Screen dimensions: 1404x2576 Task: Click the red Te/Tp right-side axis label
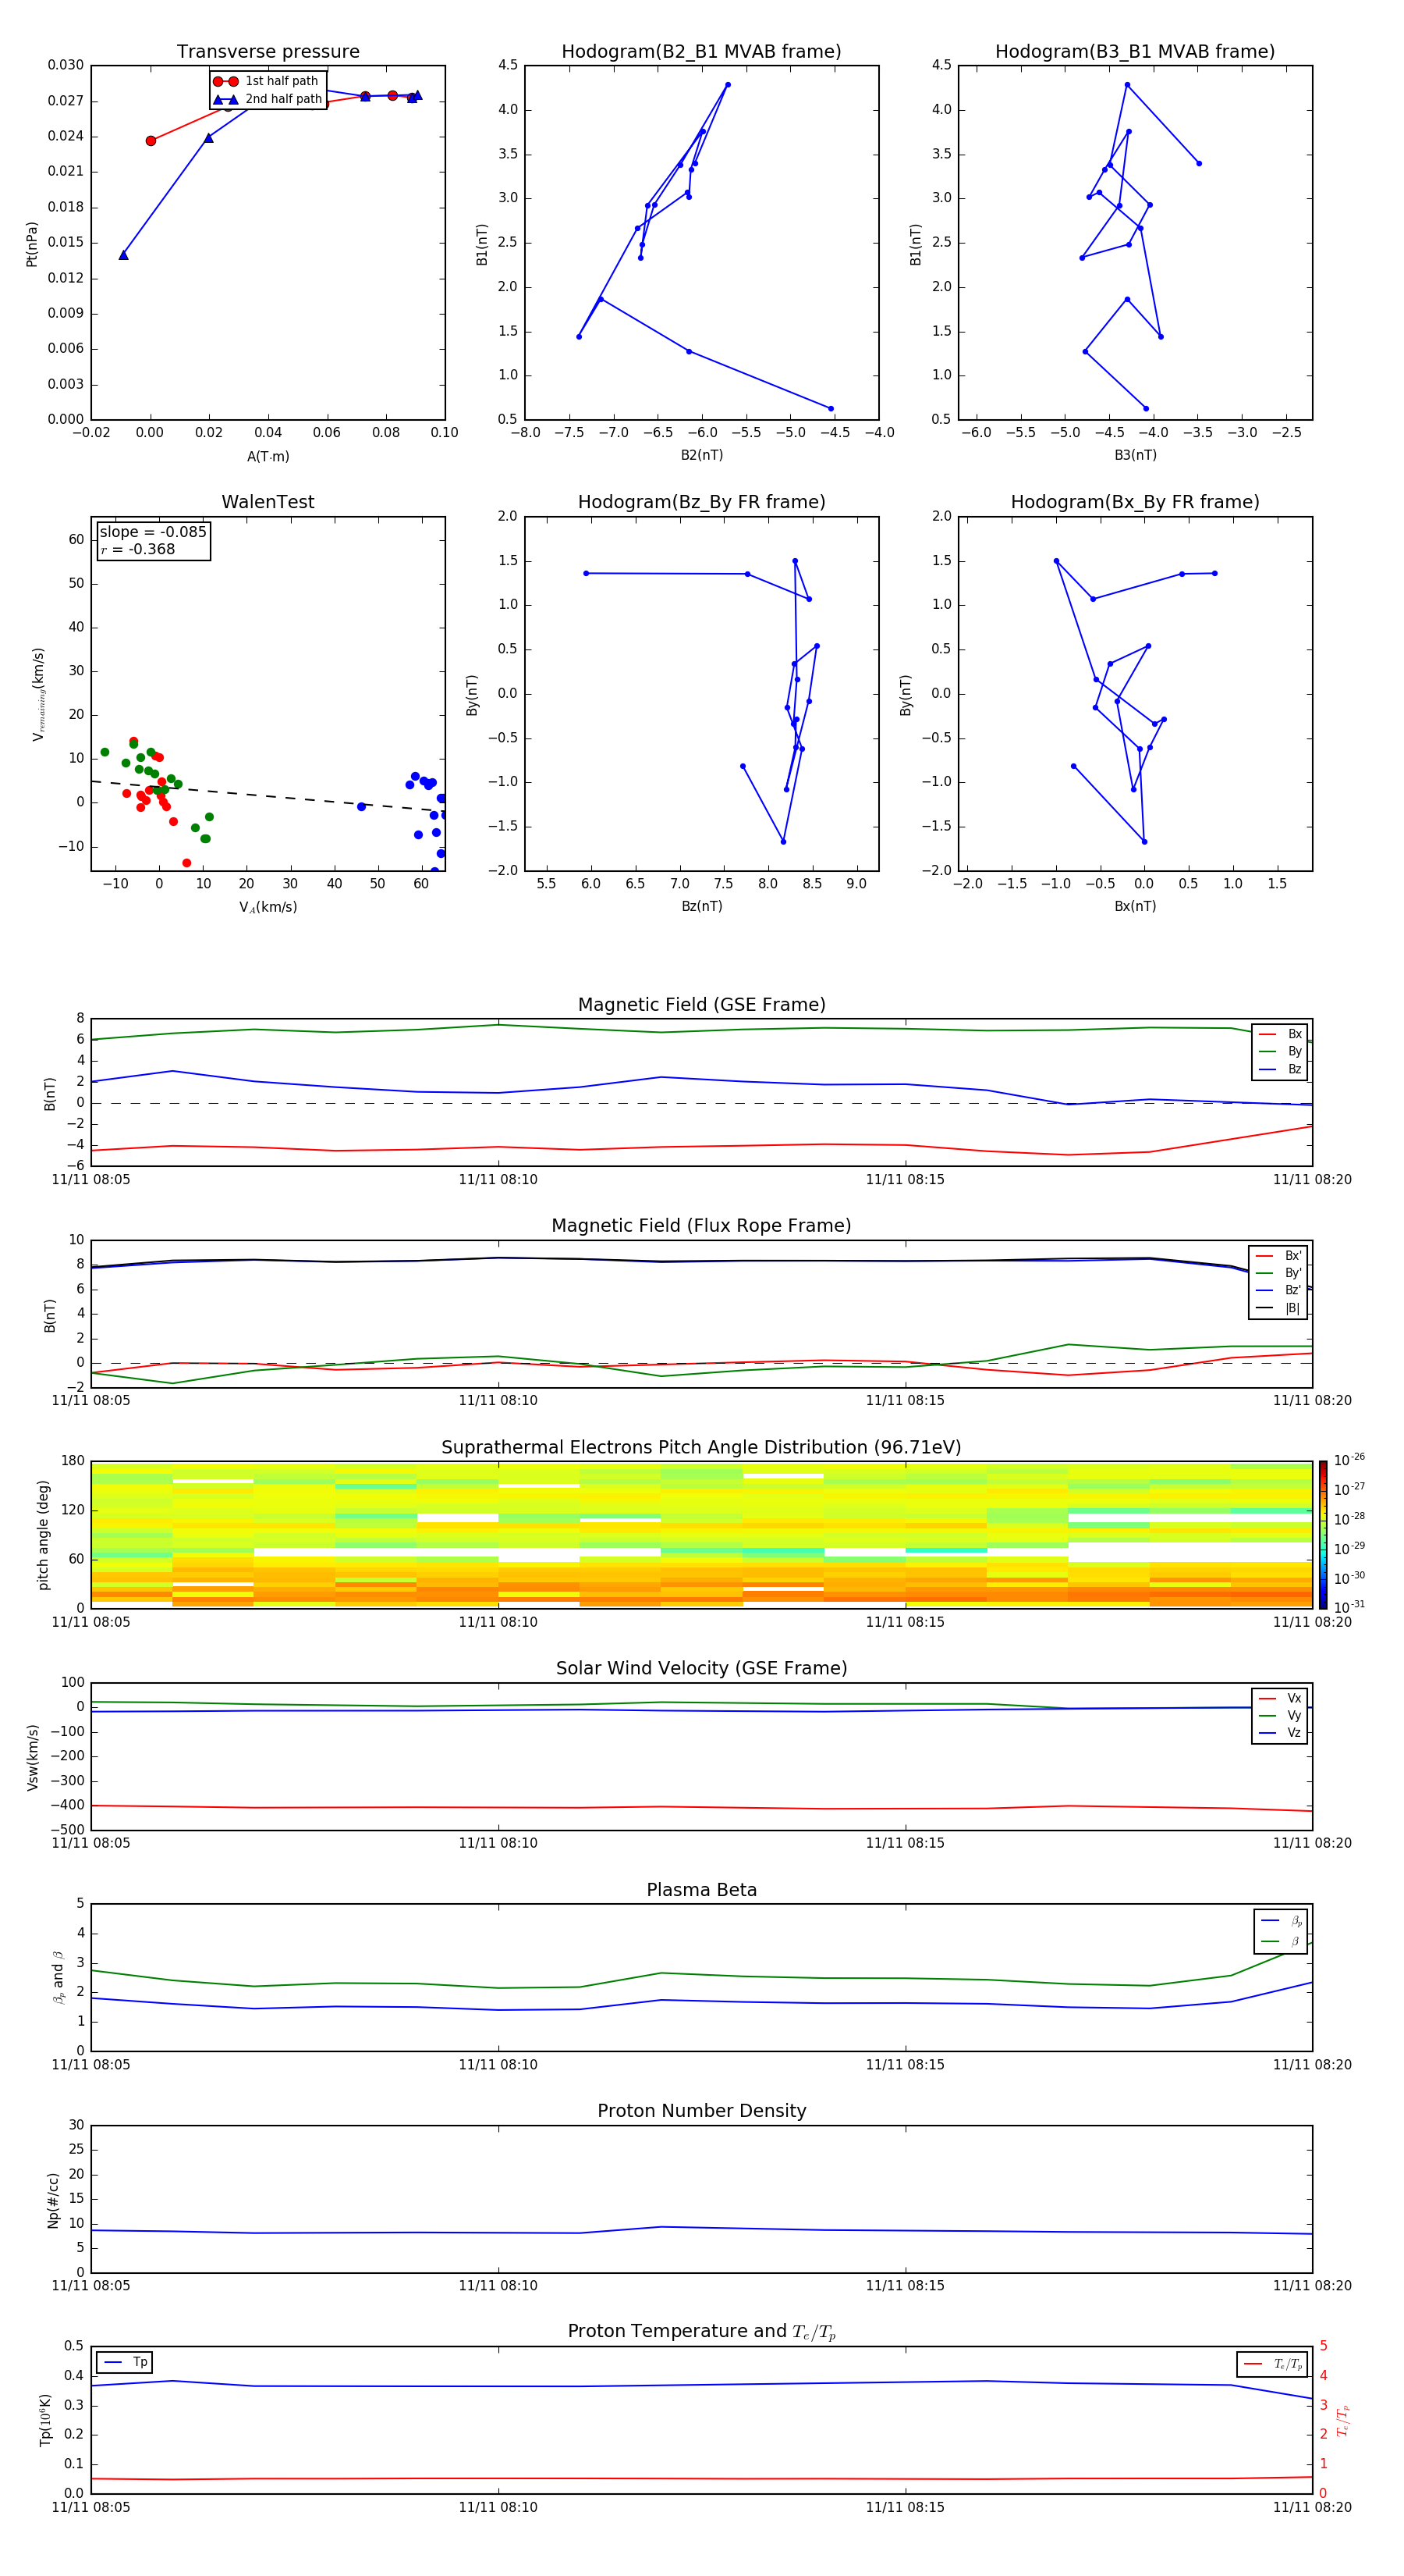(x=1343, y=2421)
